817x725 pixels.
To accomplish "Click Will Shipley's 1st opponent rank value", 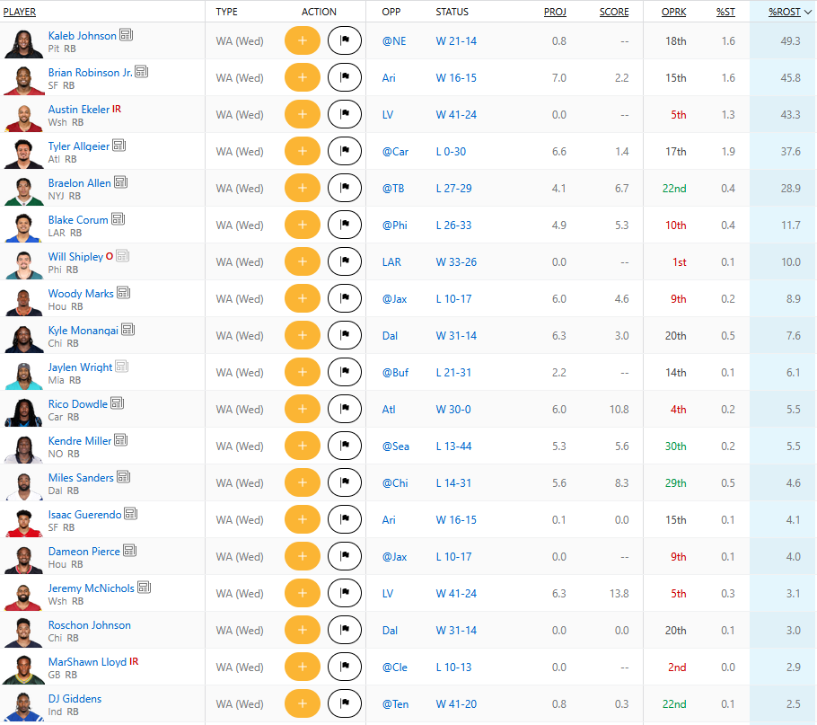I will click(679, 262).
